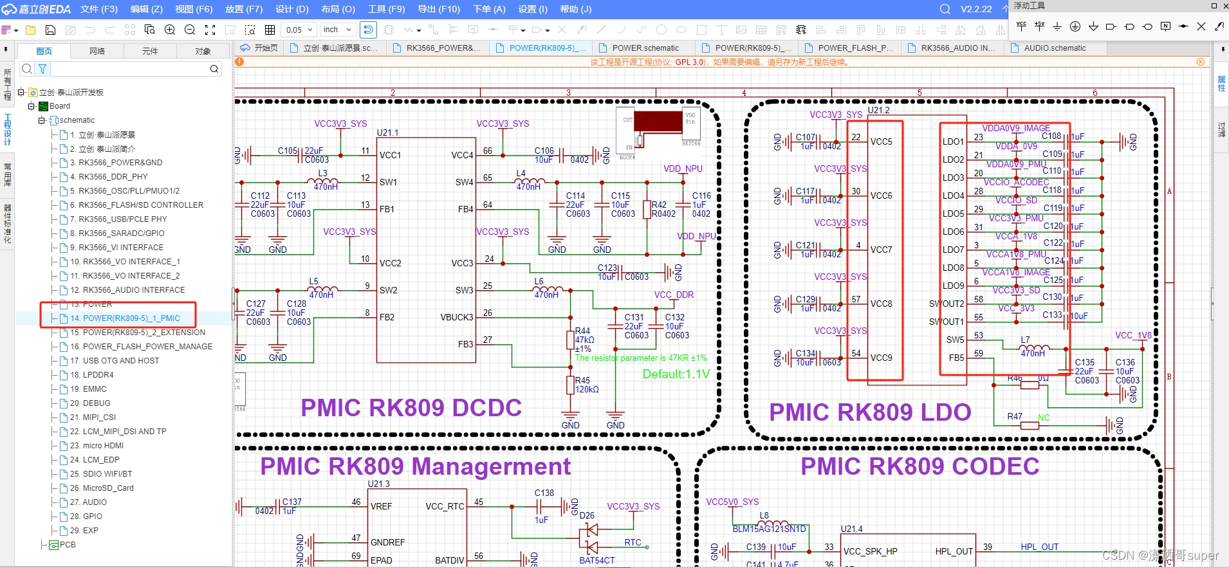Toggle the highlighted blue wire-routing toolbar button
Image resolution: width=1229 pixels, height=568 pixels.
pos(367,30)
